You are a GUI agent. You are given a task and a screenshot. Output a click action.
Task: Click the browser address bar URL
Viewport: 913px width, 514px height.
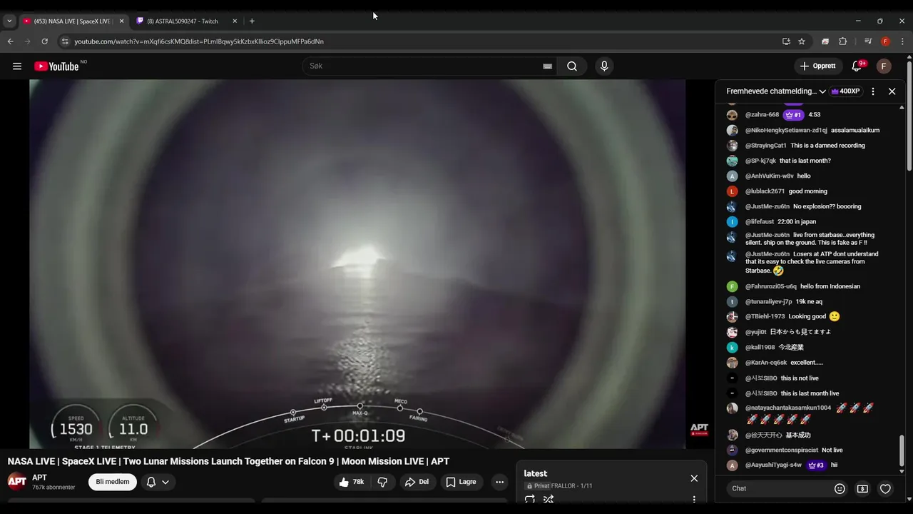tap(199, 41)
